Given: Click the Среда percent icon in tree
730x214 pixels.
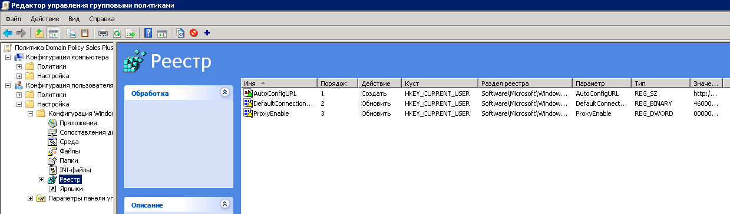Looking at the screenshot, I should coord(52,142).
